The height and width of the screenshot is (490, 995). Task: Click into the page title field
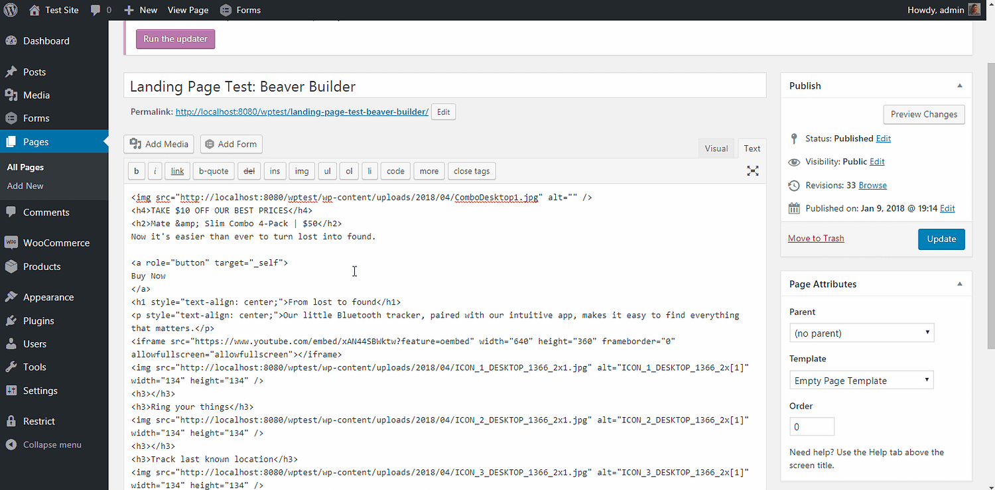(444, 86)
